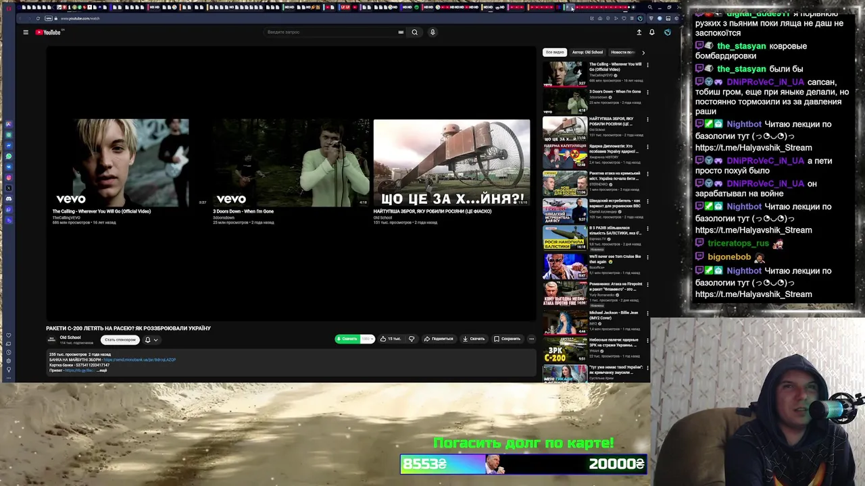Click the green Скачать download button
This screenshot has width=865, height=486.
pos(347,339)
